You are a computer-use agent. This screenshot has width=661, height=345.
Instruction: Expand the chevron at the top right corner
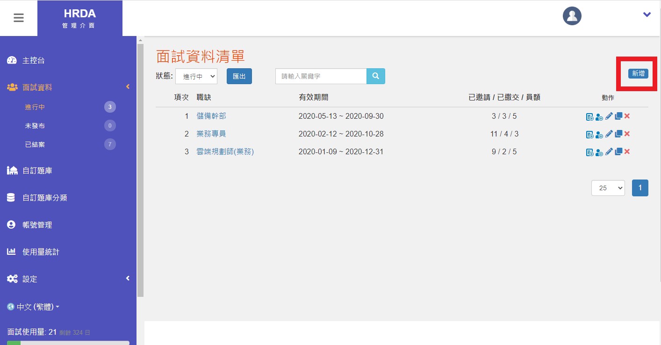pyautogui.click(x=647, y=14)
